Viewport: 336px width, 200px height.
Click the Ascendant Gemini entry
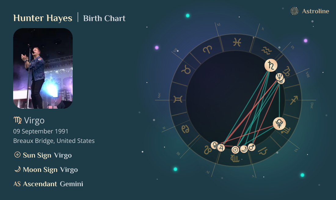48,184
